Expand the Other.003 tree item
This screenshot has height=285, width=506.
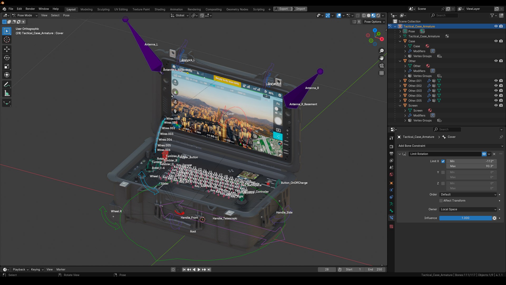pos(400,91)
